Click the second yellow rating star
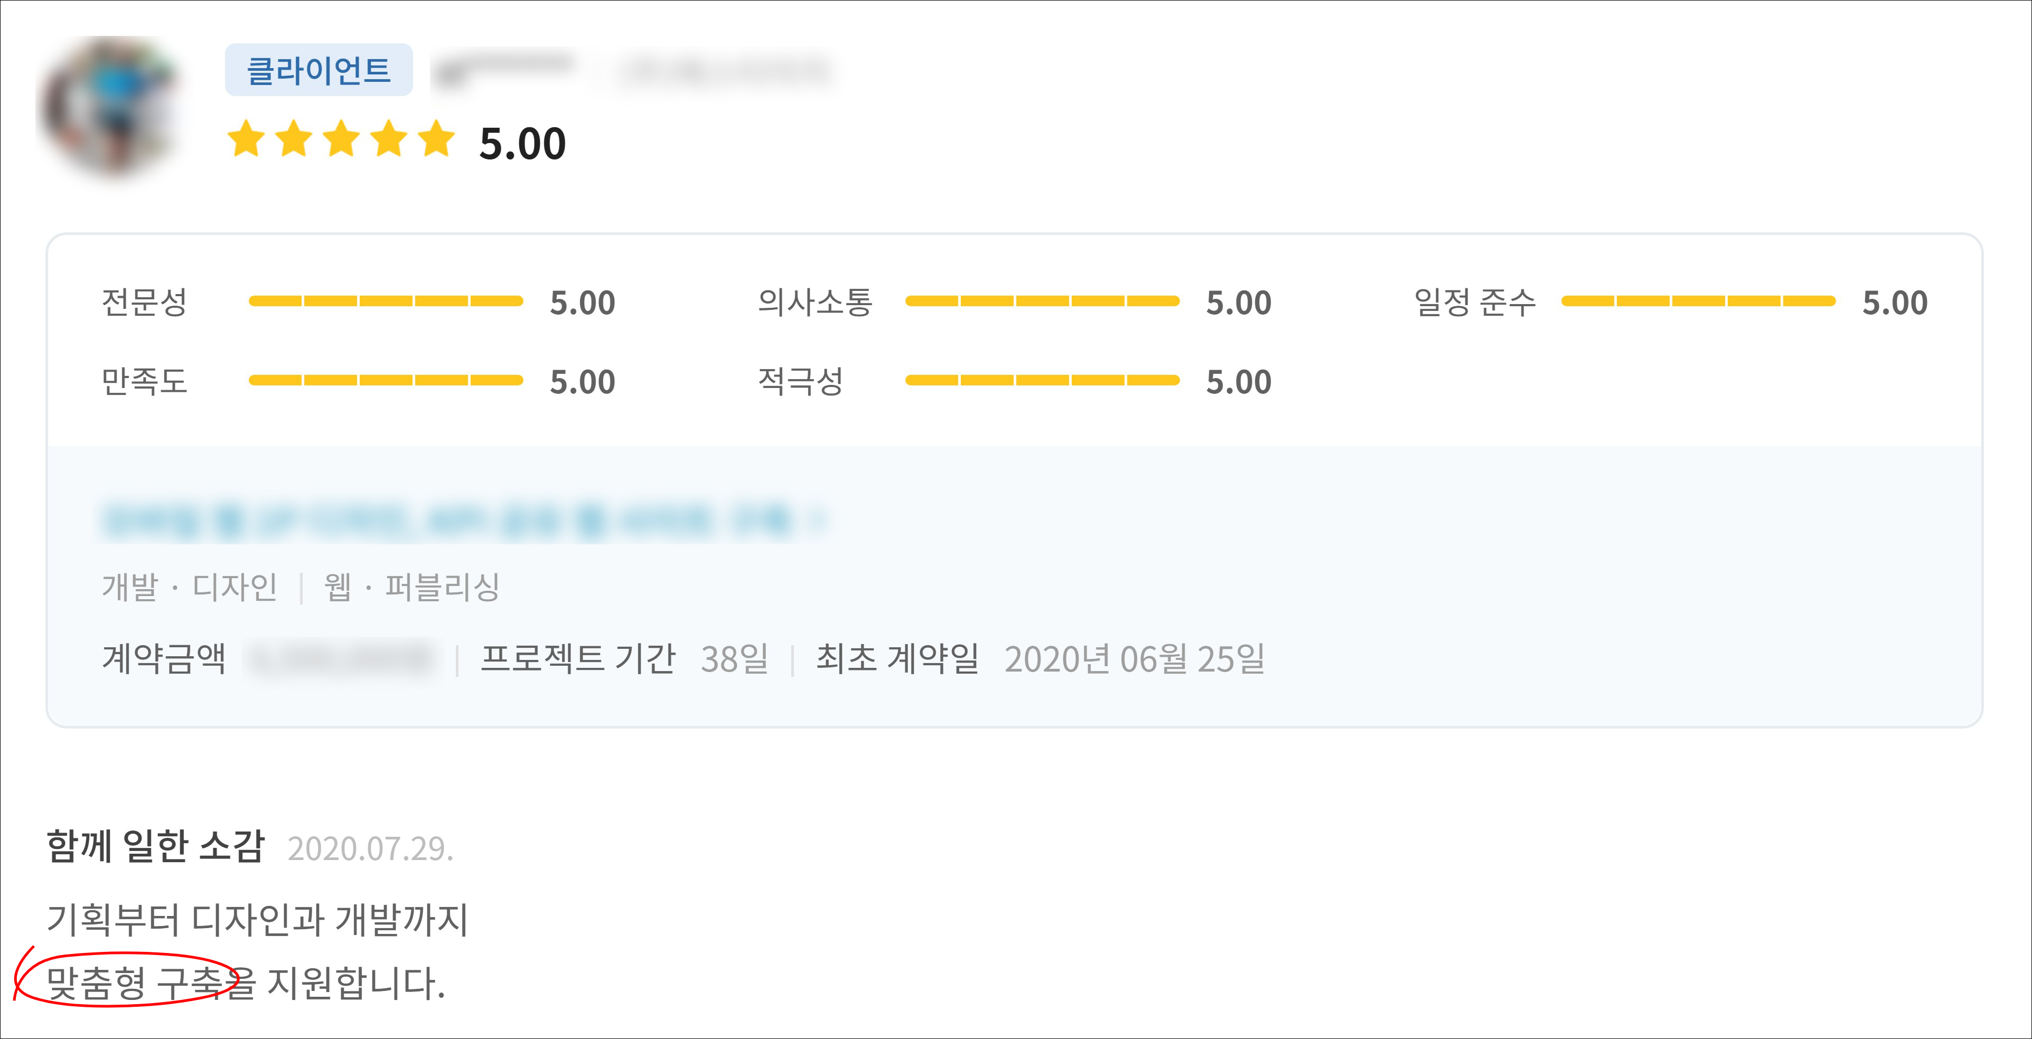Screen dimensions: 2032x1039 point(294,139)
